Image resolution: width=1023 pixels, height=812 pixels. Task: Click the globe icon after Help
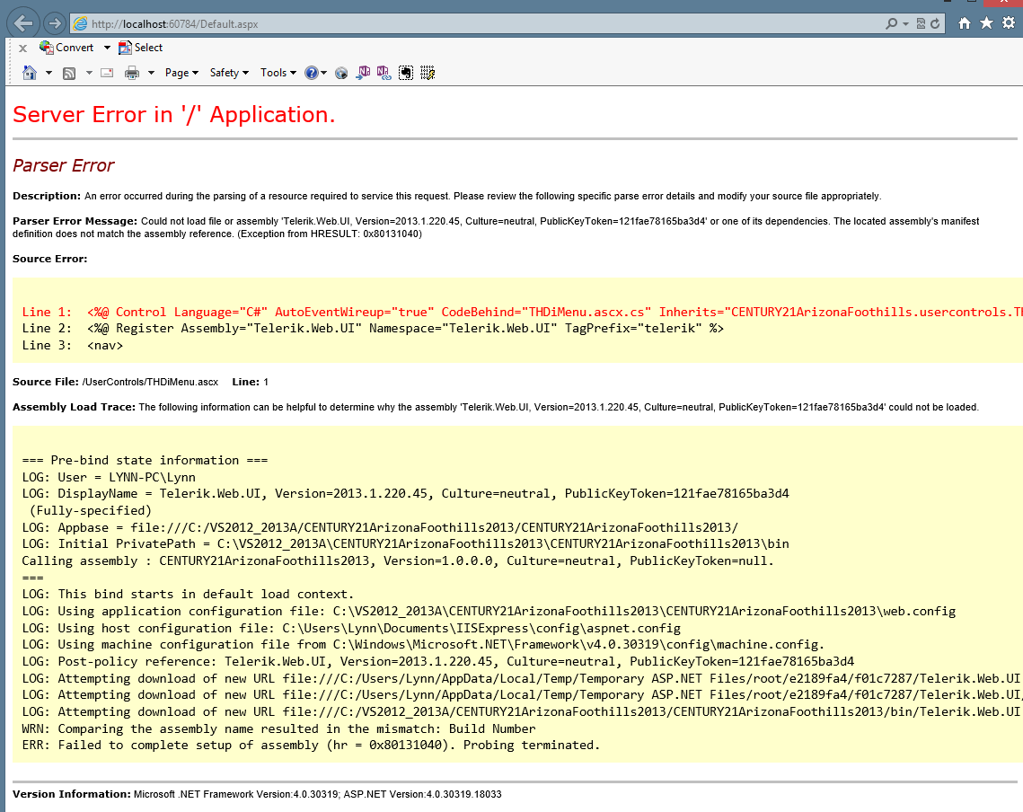(341, 73)
